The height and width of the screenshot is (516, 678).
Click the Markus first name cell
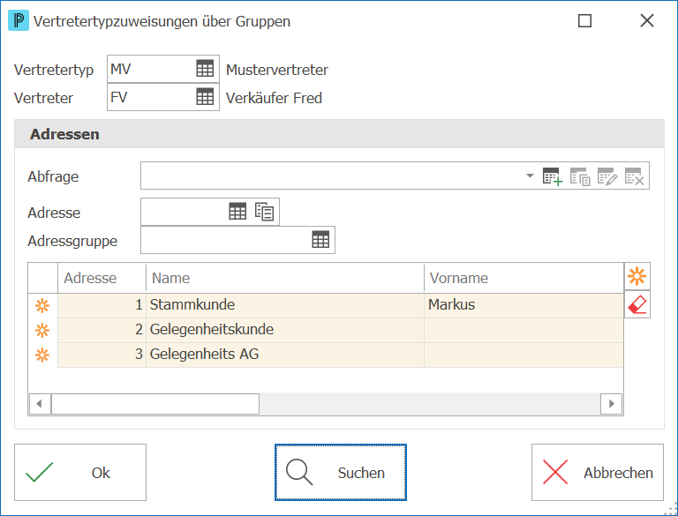(524, 305)
